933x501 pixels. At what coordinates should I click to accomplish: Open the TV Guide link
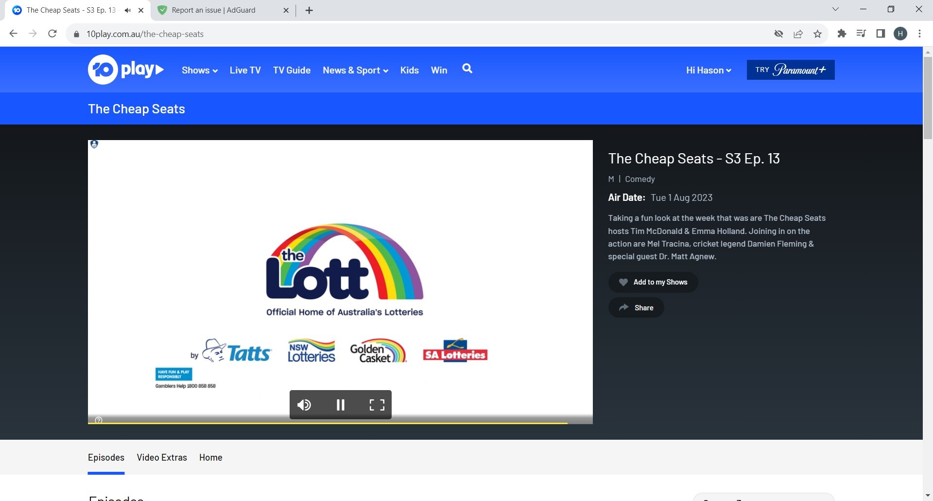pyautogui.click(x=292, y=71)
